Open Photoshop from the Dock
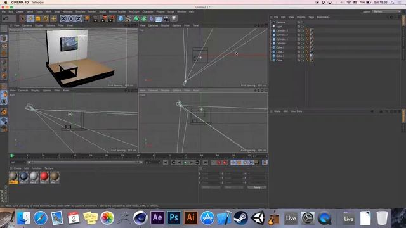 (x=174, y=218)
